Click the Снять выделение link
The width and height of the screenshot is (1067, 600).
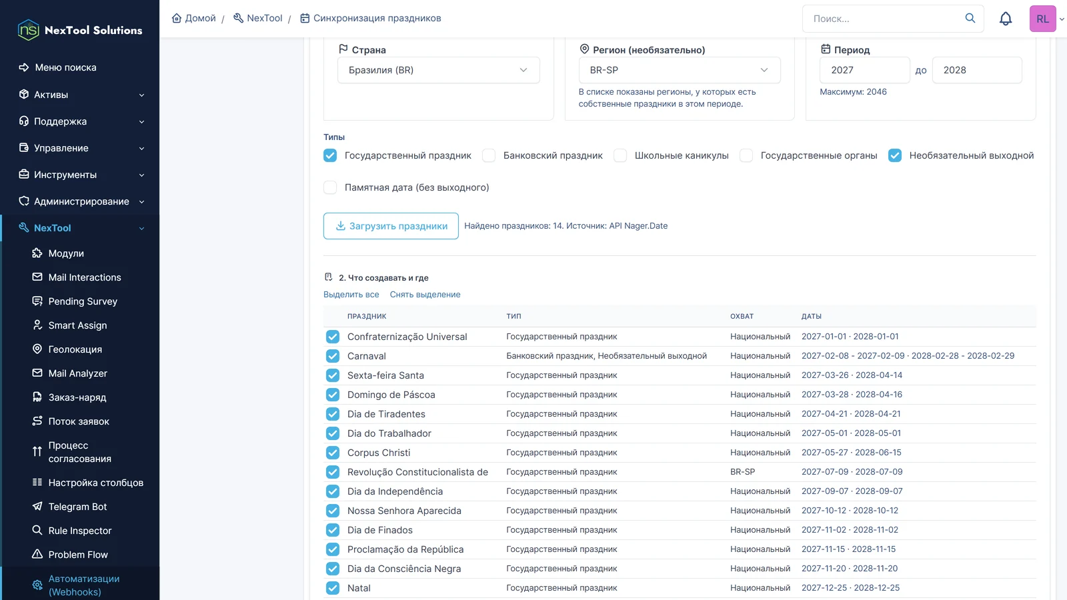pyautogui.click(x=425, y=295)
